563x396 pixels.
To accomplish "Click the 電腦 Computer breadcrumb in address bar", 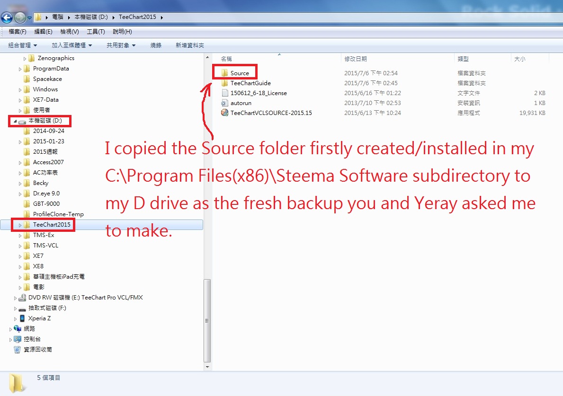I will 58,17.
